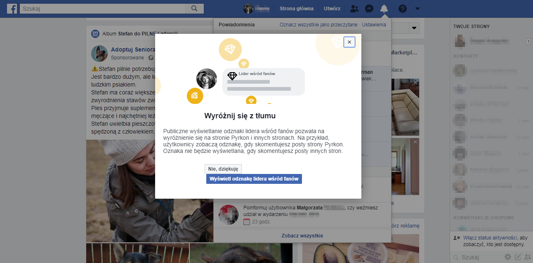The image size is (533, 263).
Task: Close the sofa Marketplace listing
Action: coord(415,83)
